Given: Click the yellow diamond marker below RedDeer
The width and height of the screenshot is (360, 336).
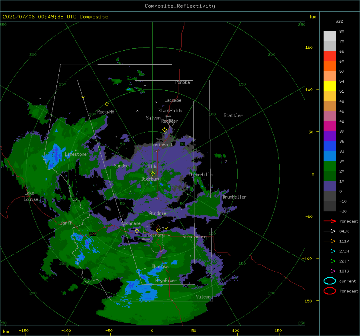Looking at the screenshot, I should [164, 130].
